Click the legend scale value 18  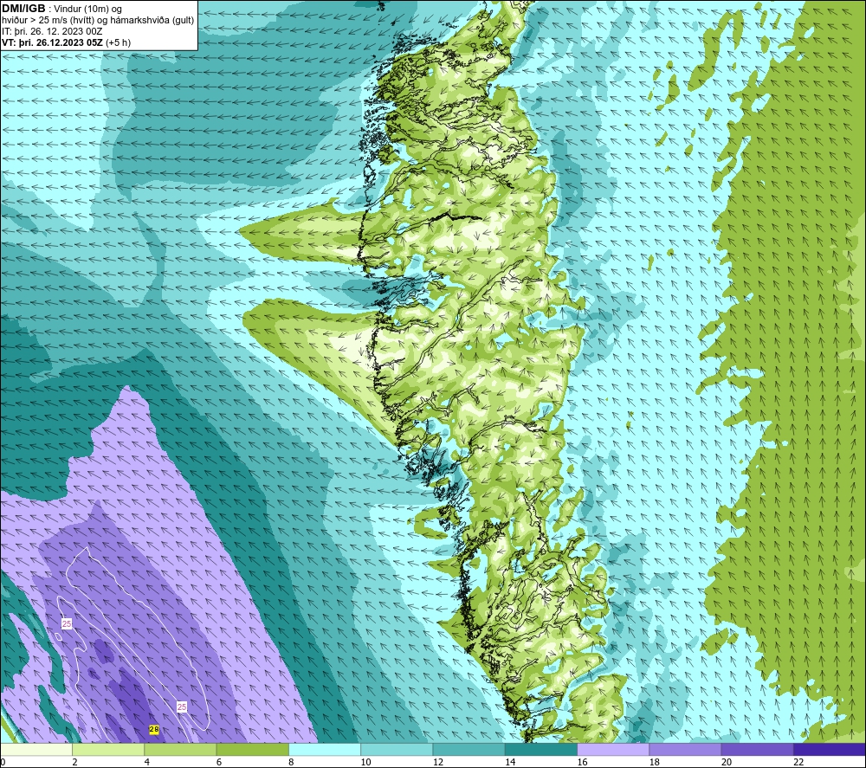[655, 762]
